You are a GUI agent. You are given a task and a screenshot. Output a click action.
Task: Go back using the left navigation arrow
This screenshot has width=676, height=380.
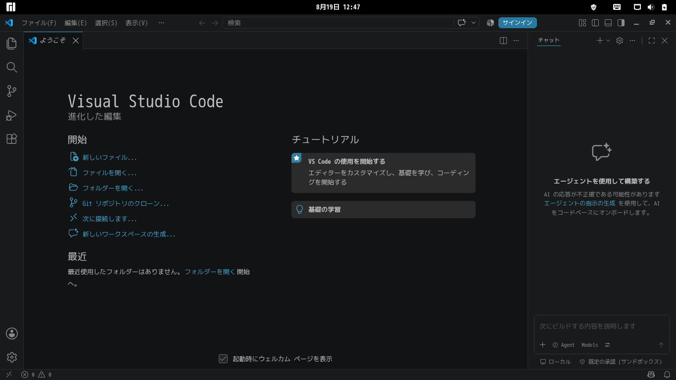[x=202, y=23]
